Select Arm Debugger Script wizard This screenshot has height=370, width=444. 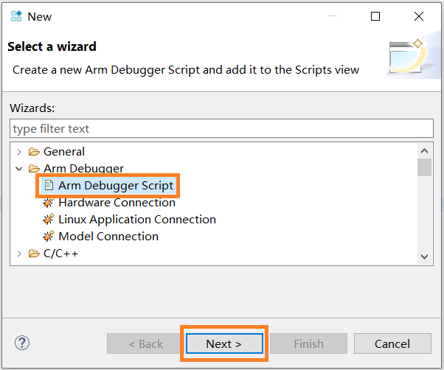click(x=115, y=186)
